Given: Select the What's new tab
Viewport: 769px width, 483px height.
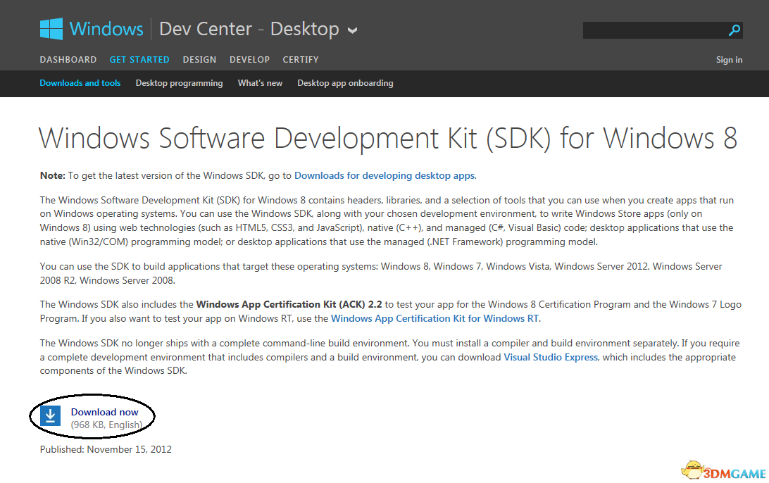Looking at the screenshot, I should [x=260, y=83].
